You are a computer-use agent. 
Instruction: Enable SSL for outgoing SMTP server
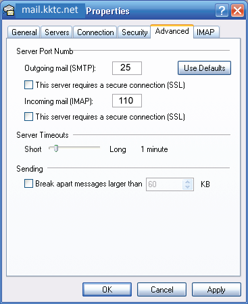coord(28,85)
